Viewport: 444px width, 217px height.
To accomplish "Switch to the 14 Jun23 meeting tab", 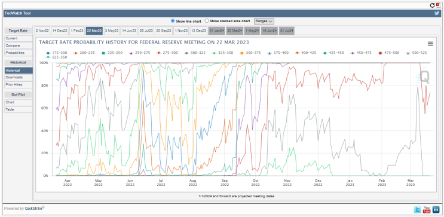I will [129, 30].
